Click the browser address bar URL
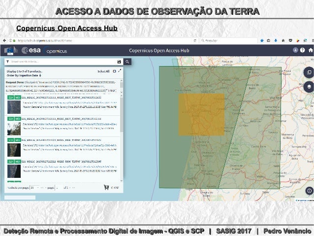Viewport: 314px width, 236px height. [x=45, y=40]
